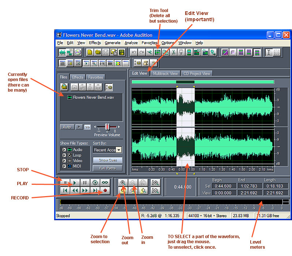Click the circled Play to End button
The width and height of the screenshot is (292, 256).
(x=95, y=183)
